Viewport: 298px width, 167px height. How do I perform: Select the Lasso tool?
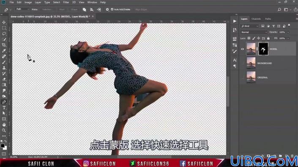4,34
